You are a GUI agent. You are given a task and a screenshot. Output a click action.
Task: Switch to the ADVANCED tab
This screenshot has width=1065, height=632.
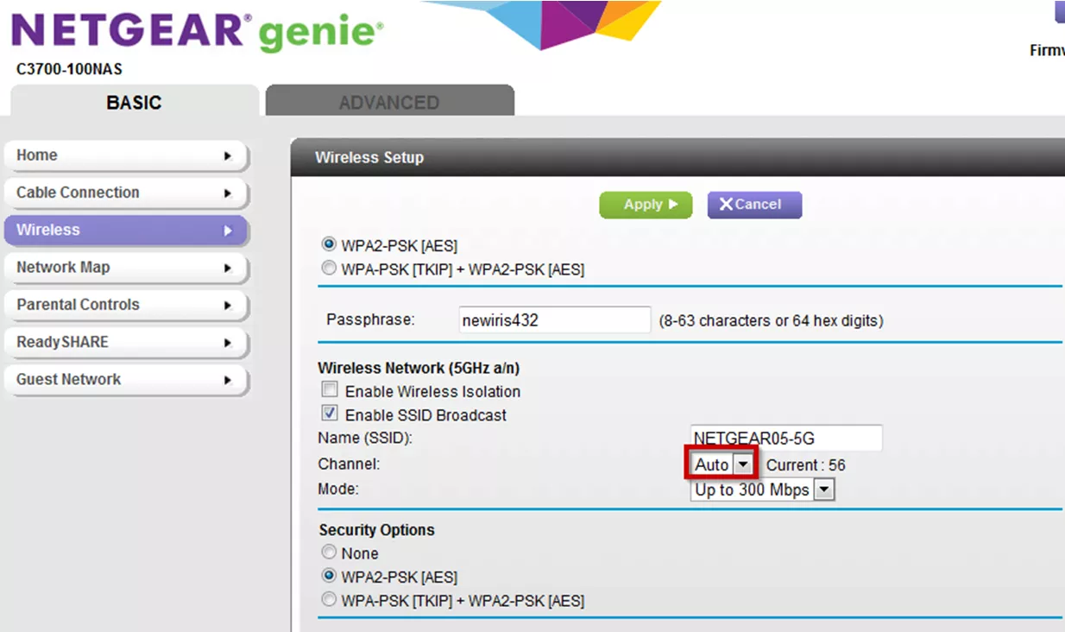(389, 102)
